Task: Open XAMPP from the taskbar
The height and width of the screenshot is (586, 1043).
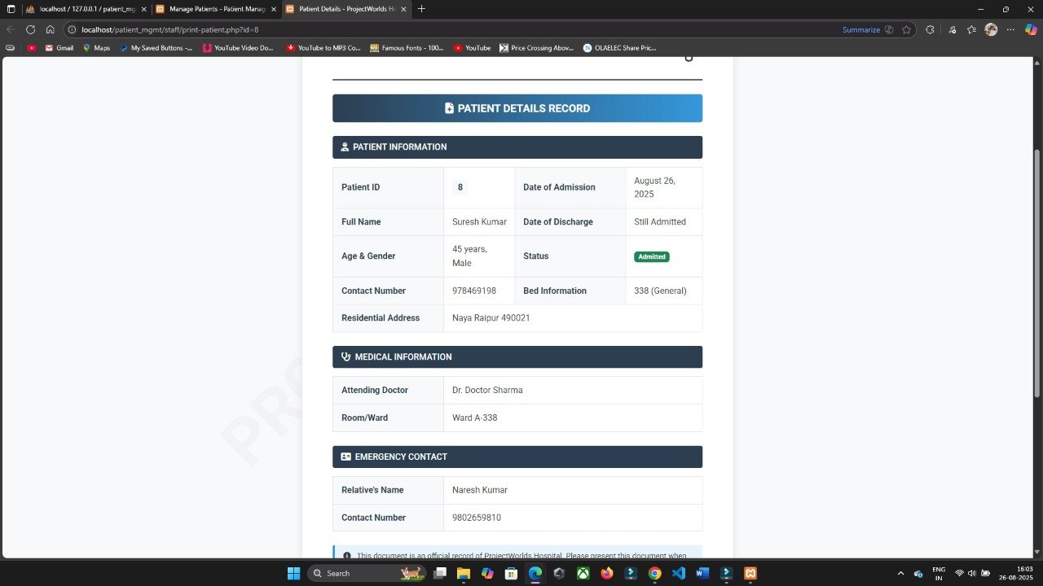Action: point(750,573)
